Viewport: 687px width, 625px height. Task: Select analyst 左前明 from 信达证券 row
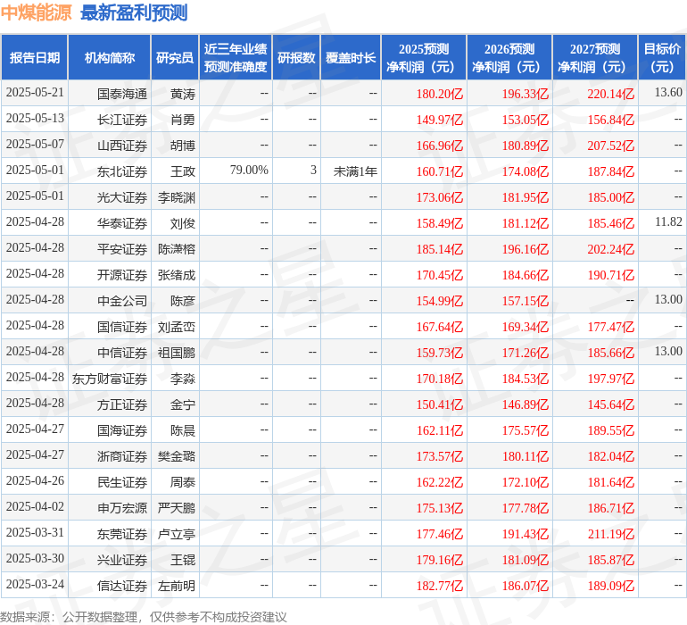[x=176, y=585]
